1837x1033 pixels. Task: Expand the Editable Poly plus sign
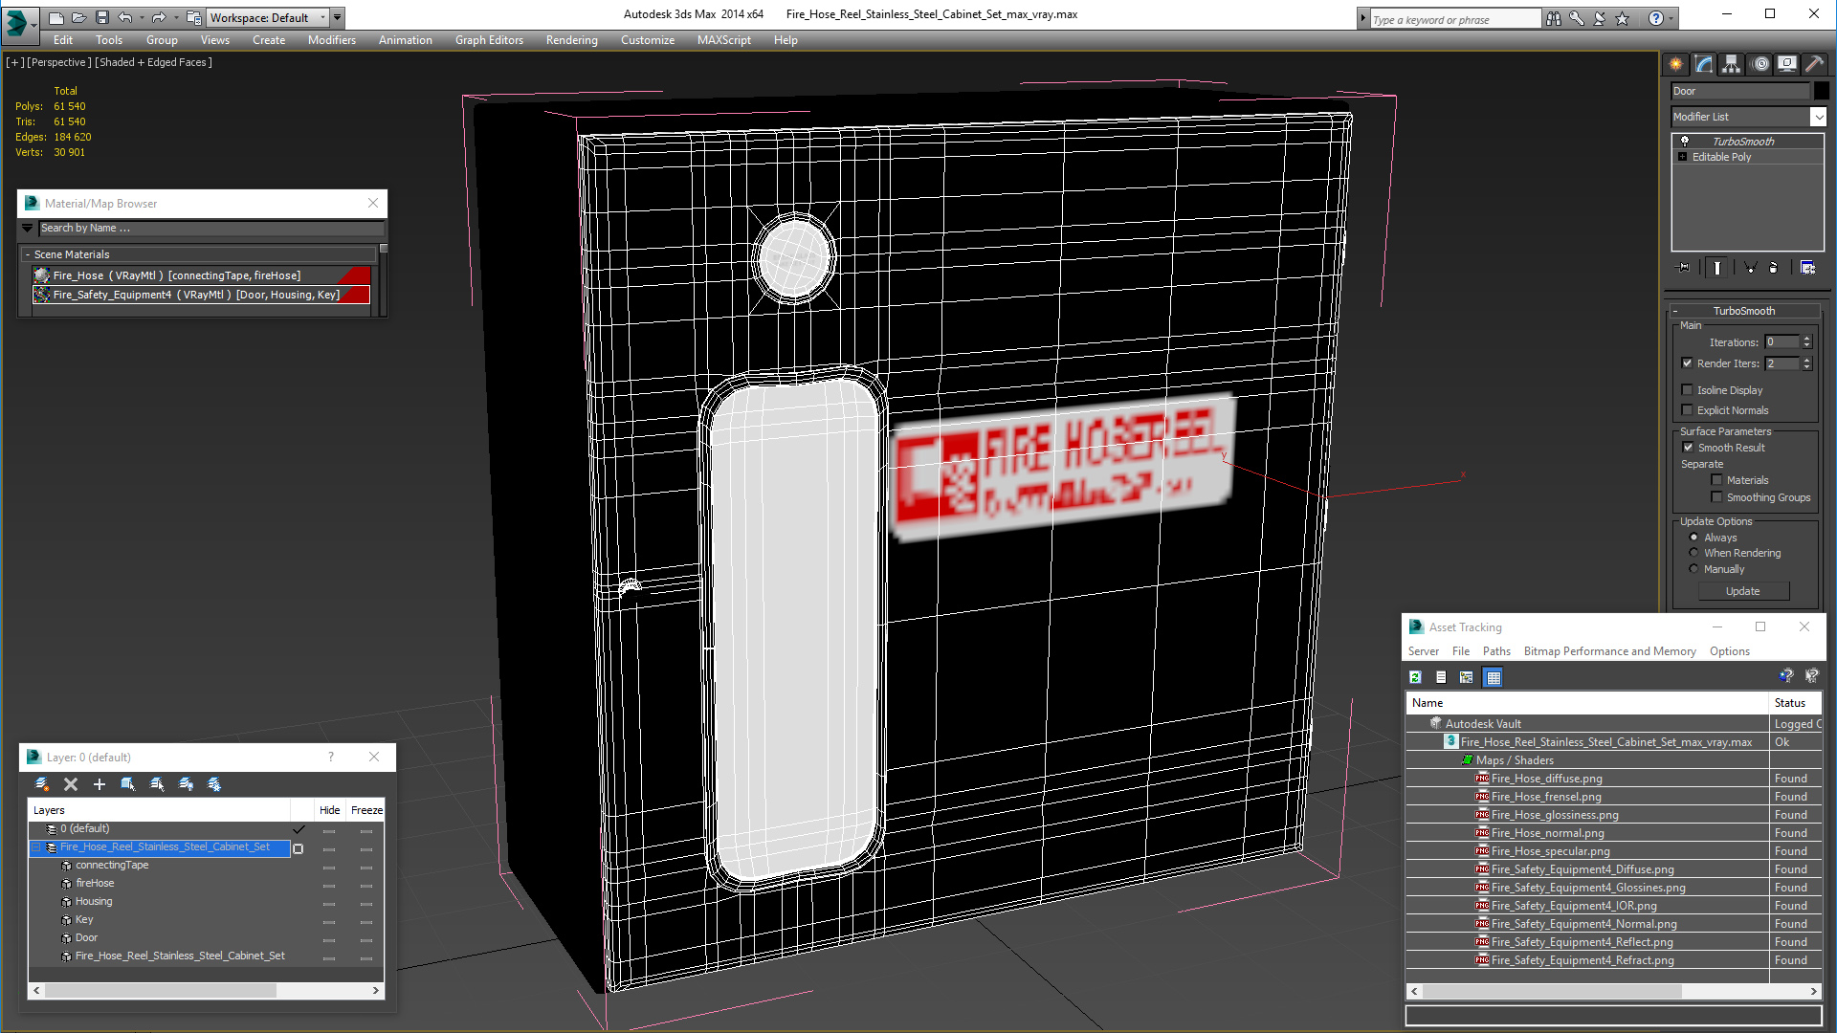1683,157
